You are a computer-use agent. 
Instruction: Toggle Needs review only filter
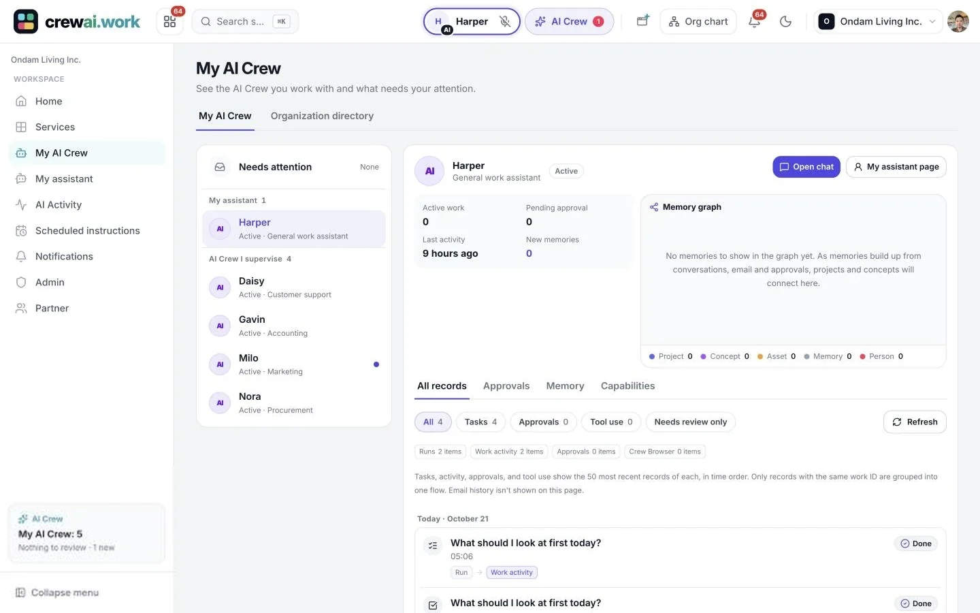[x=690, y=422]
